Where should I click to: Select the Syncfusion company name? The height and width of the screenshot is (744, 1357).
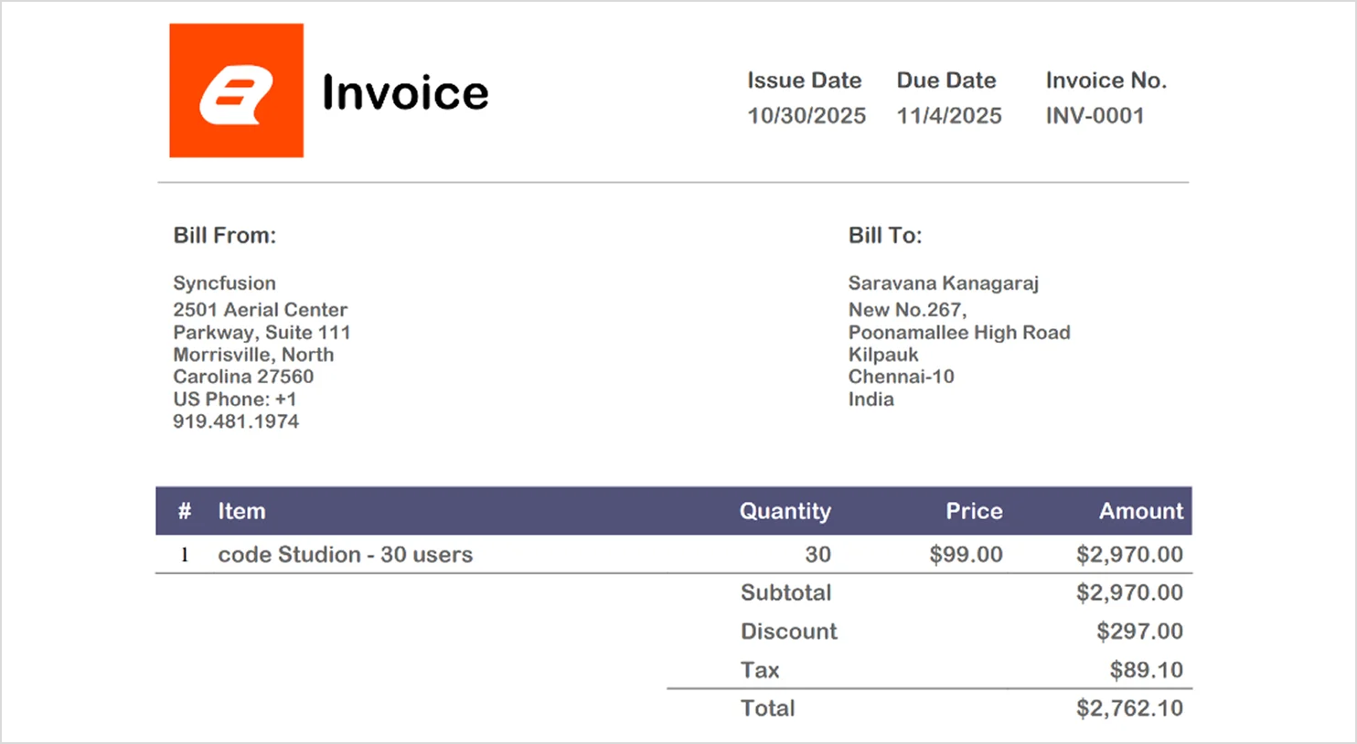(224, 283)
